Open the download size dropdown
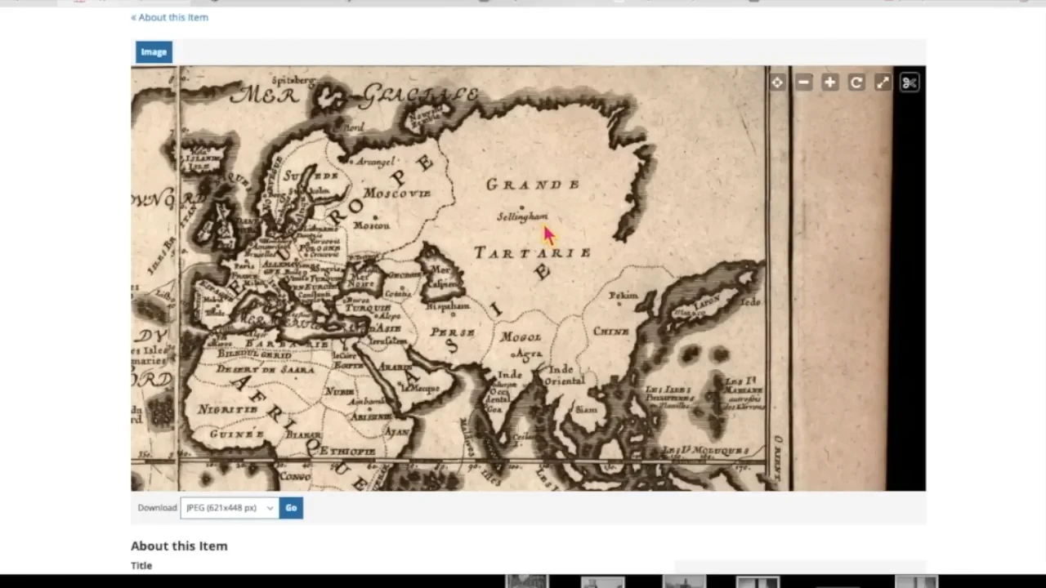 (x=230, y=508)
